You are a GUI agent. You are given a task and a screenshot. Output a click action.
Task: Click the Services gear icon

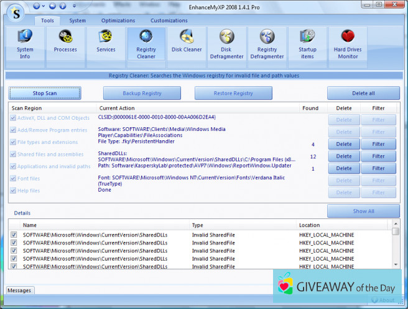[106, 37]
